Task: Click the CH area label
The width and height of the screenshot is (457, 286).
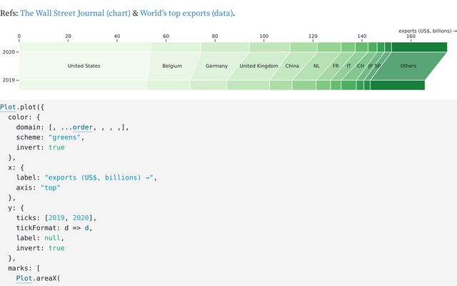Action: point(361,66)
